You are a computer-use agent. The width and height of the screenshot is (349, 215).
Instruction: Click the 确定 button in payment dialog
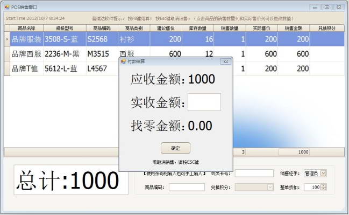pyautogui.click(x=175, y=148)
